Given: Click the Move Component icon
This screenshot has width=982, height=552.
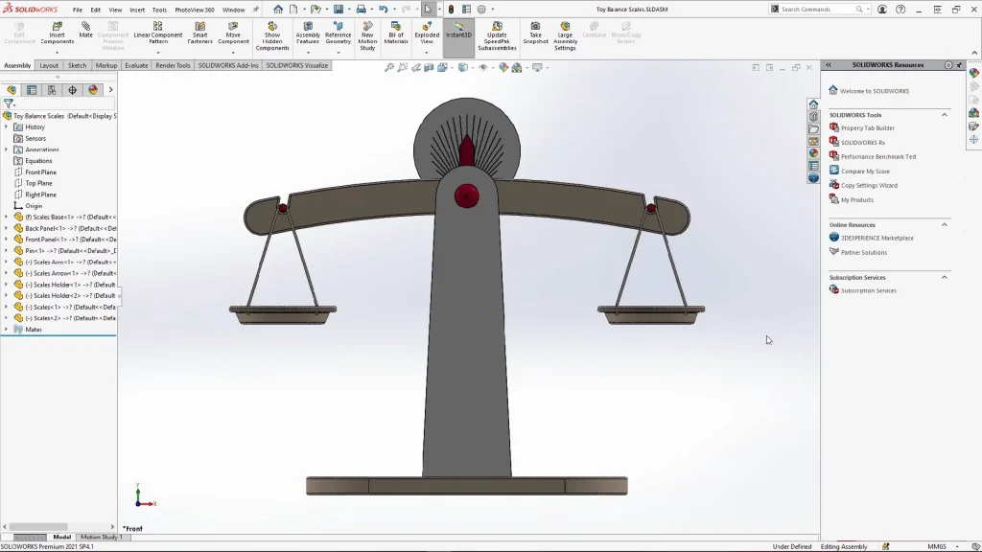Looking at the screenshot, I should coord(233,33).
